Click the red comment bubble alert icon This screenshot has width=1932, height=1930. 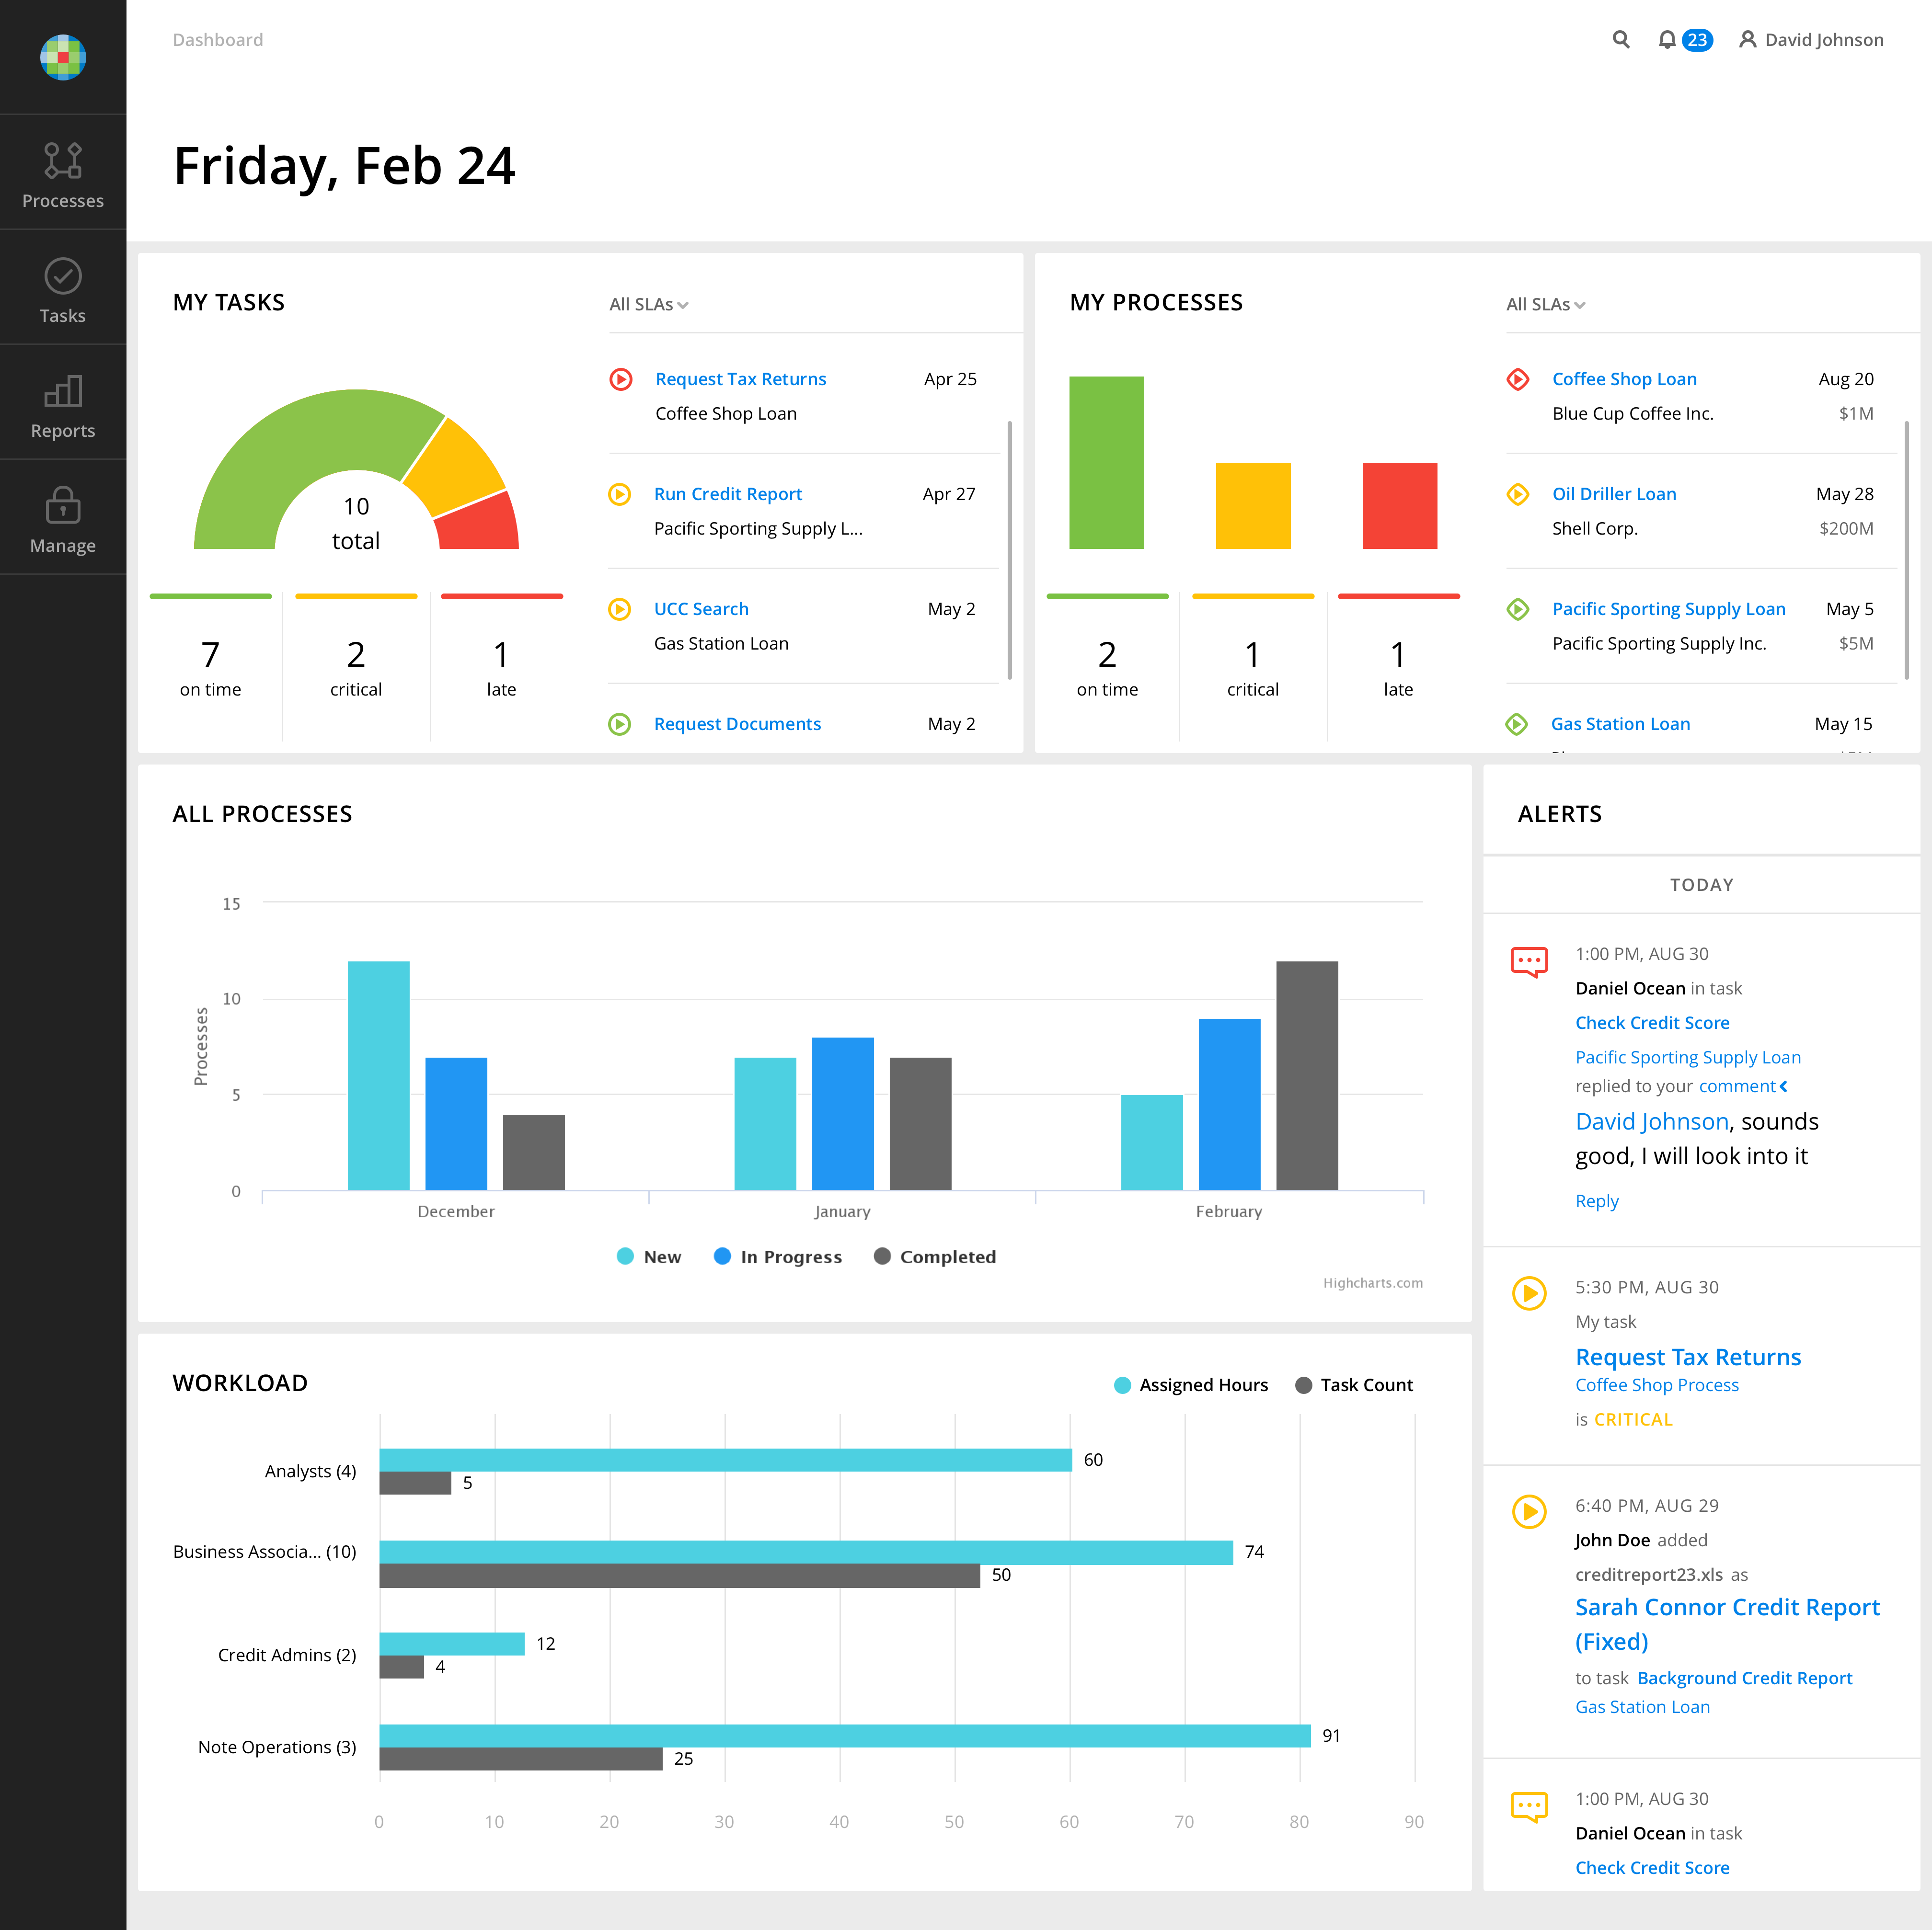click(x=1529, y=961)
